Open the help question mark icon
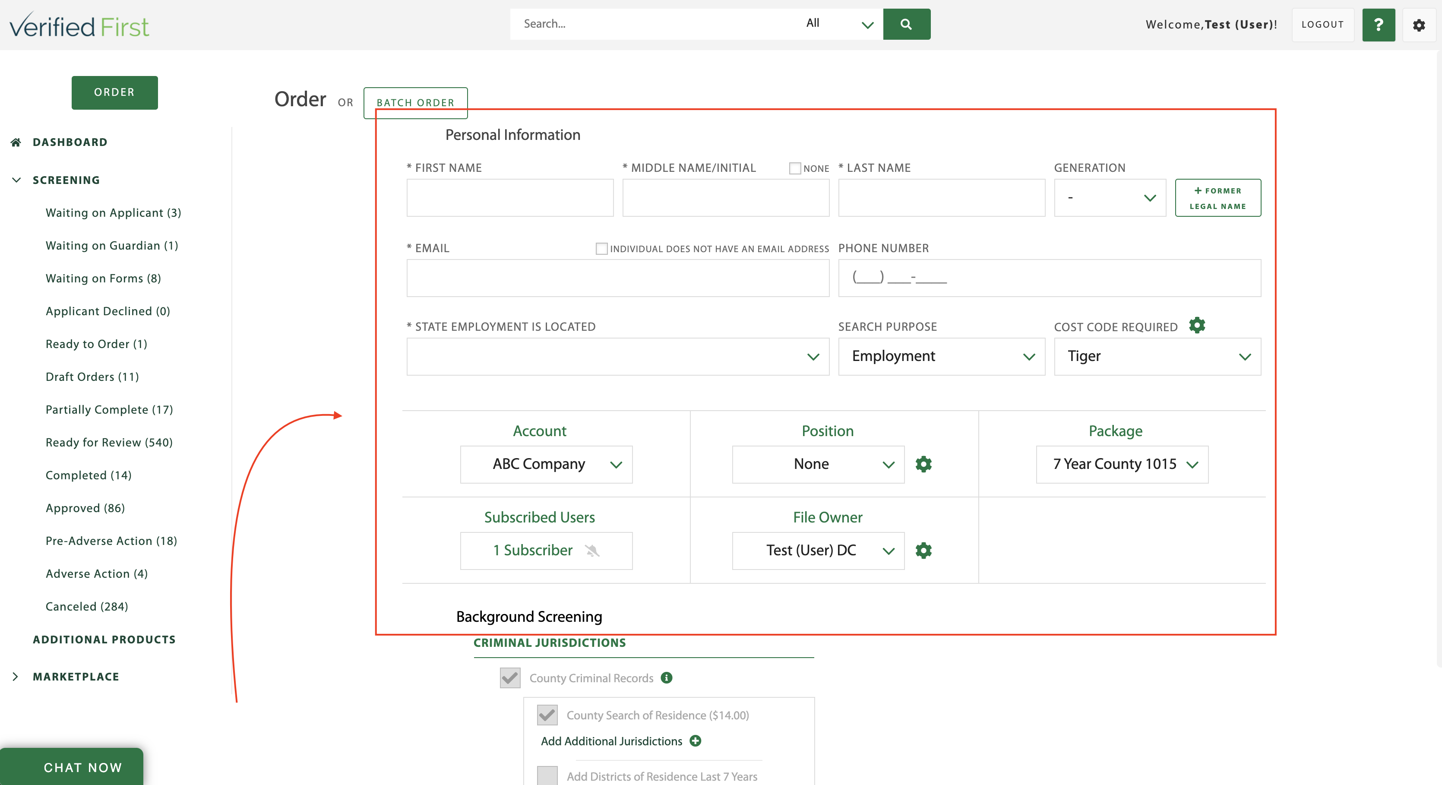The width and height of the screenshot is (1442, 785). [1378, 25]
